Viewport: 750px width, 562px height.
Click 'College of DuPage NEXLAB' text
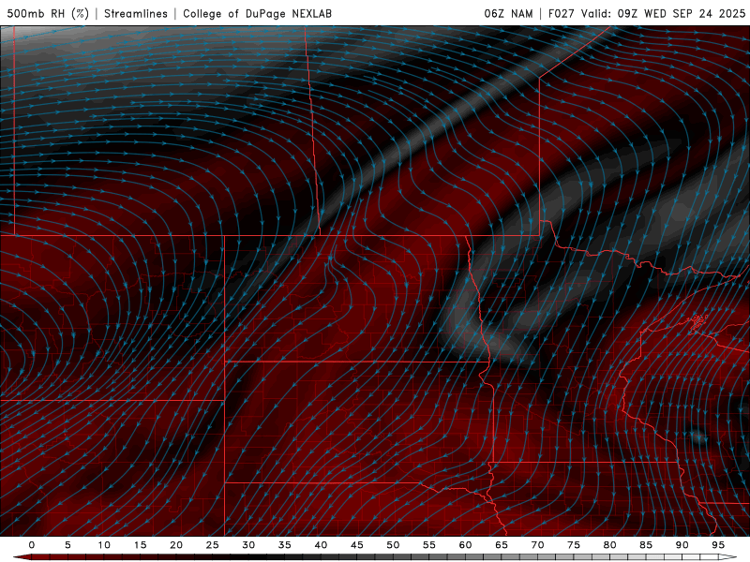tap(257, 13)
